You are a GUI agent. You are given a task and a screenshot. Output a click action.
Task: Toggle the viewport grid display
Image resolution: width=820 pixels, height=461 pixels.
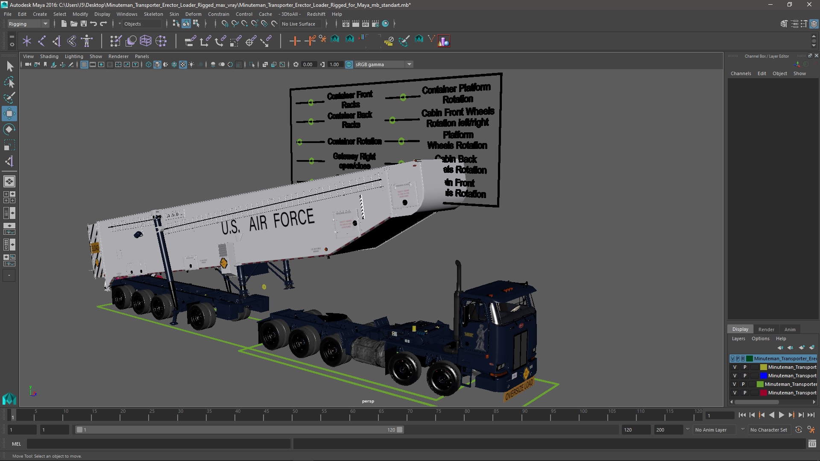tap(84, 64)
